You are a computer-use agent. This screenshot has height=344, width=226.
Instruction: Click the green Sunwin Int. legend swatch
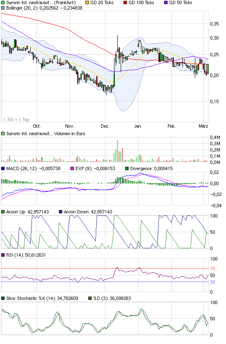3,2
